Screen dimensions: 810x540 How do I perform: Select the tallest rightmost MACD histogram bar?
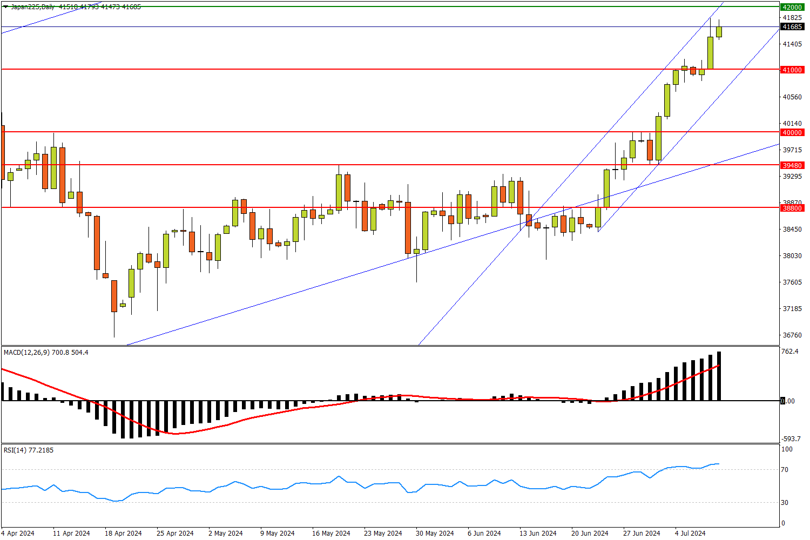[x=719, y=376]
